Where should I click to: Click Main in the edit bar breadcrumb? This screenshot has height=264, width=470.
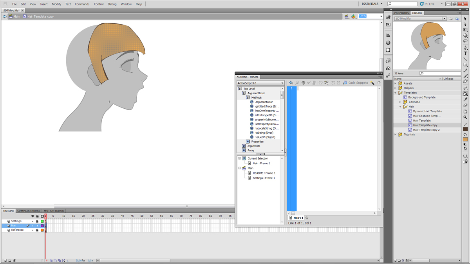point(16,16)
